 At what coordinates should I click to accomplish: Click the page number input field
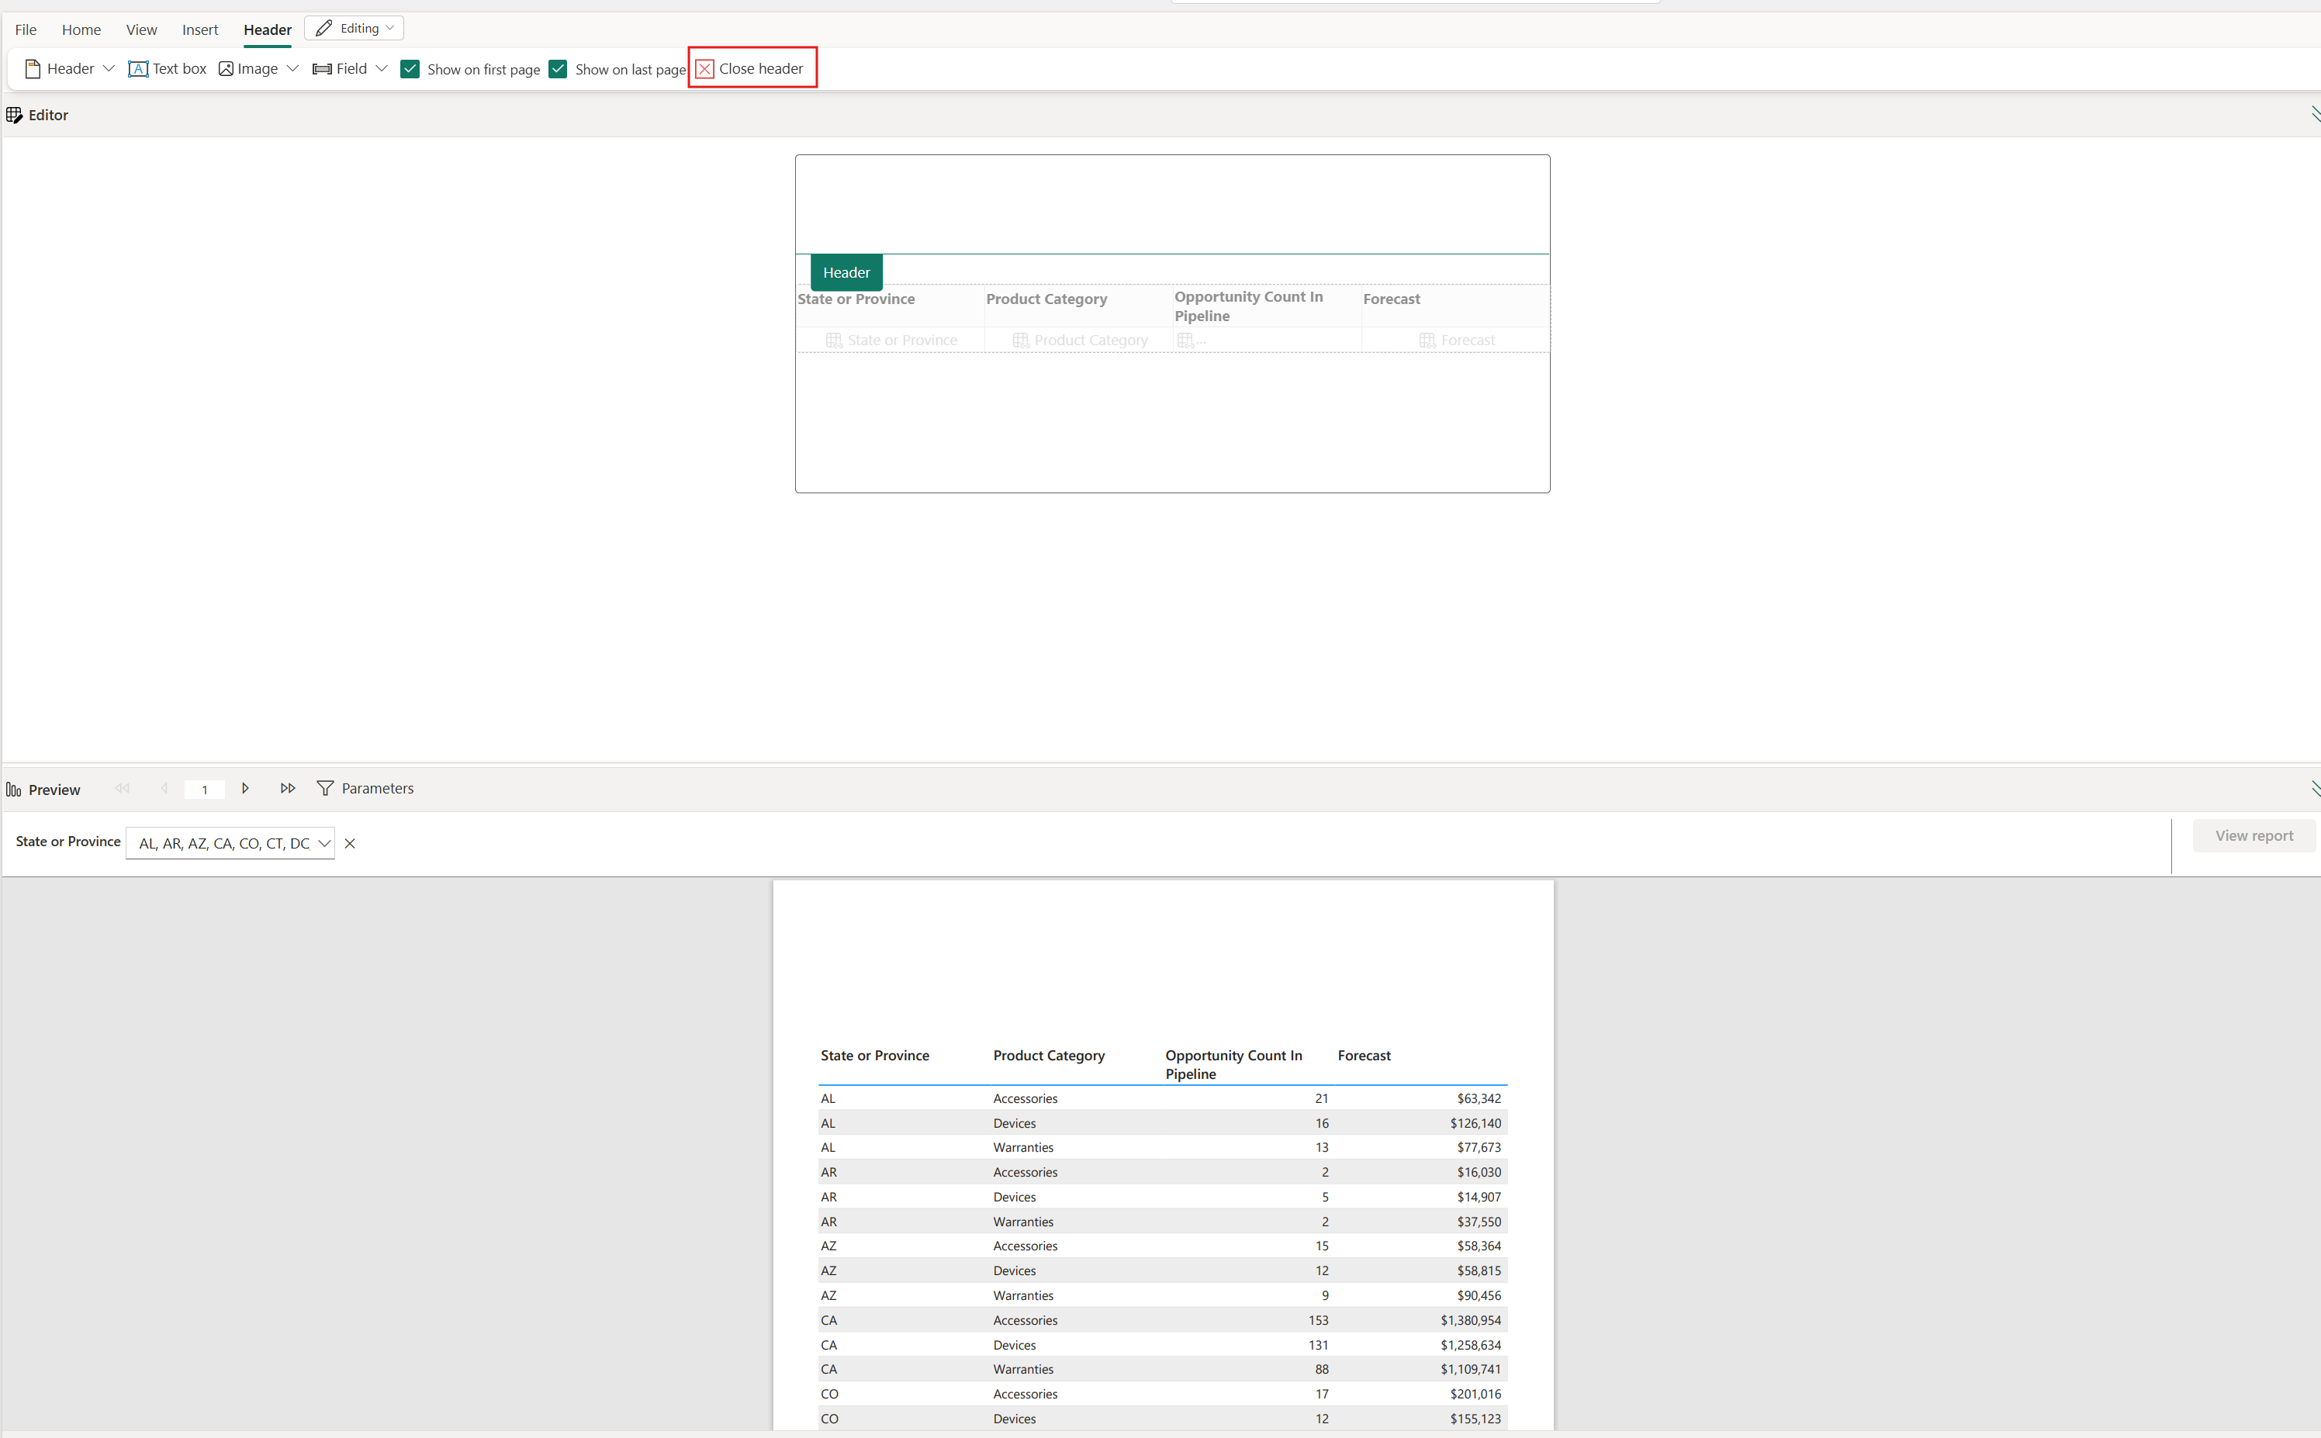click(206, 789)
